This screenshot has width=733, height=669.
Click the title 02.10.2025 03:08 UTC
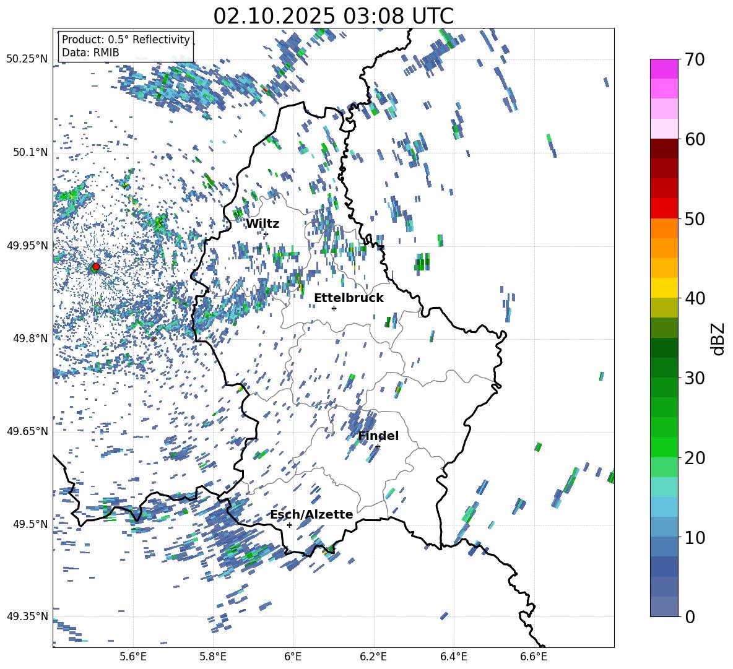[333, 16]
